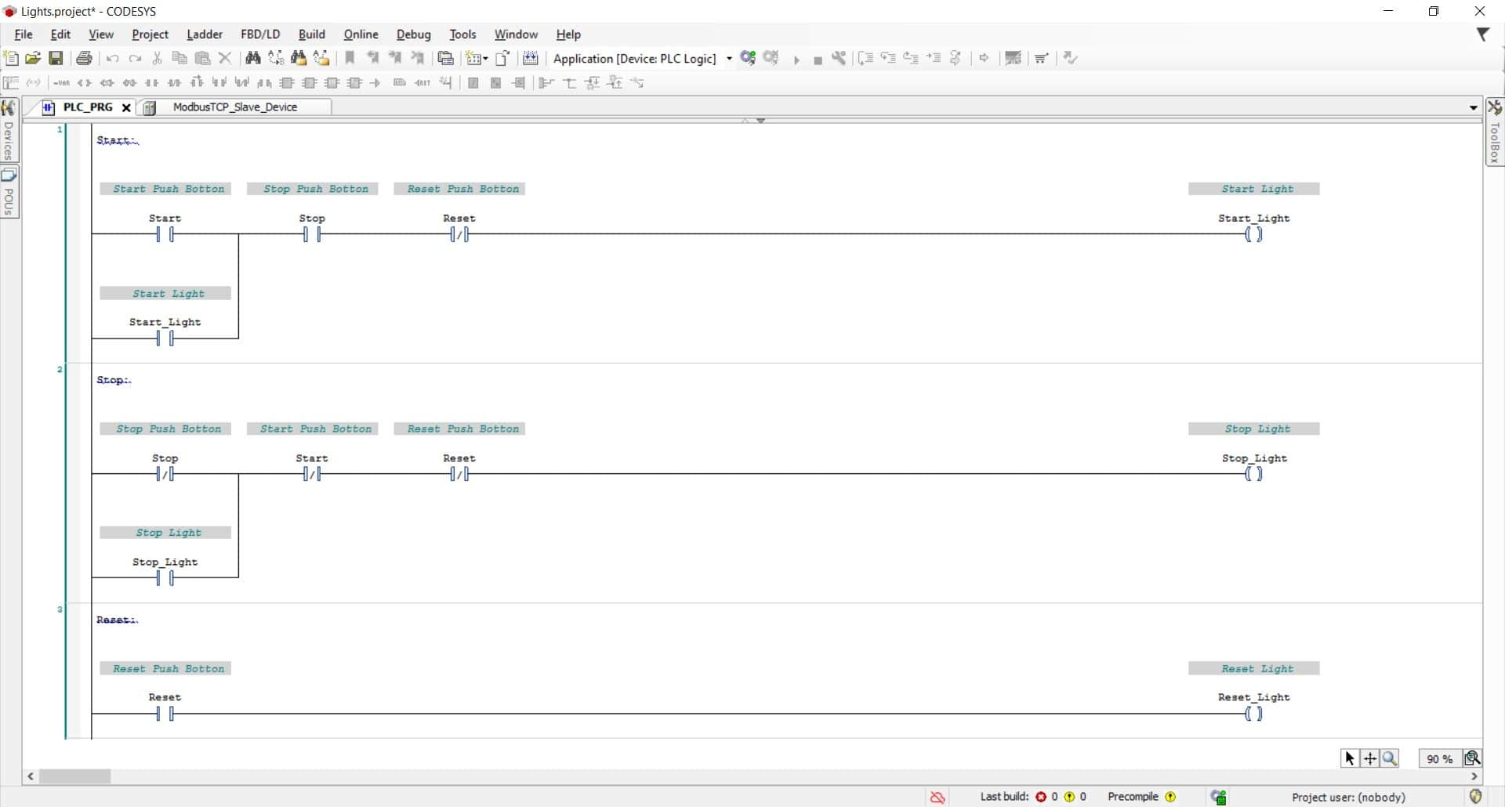Click Precompile status indicator
The image size is (1505, 807).
(x=1141, y=797)
